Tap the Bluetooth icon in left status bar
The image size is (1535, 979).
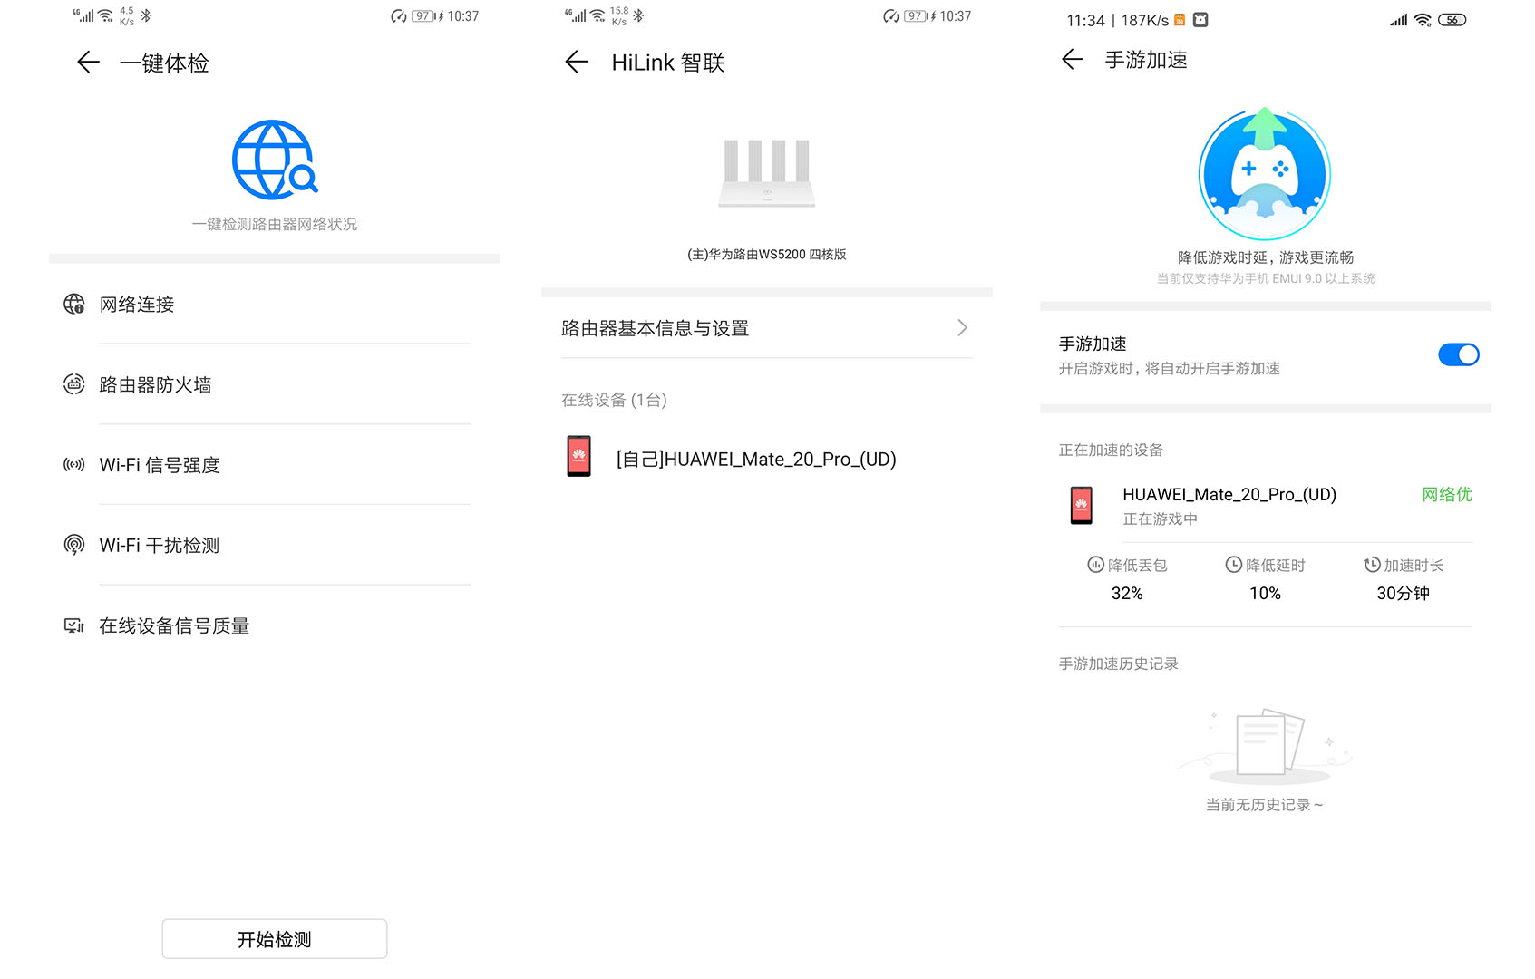(x=143, y=15)
